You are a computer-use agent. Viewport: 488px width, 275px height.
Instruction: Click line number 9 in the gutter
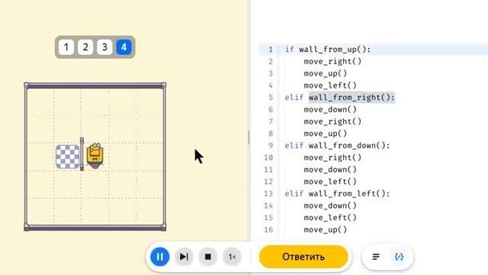(x=271, y=146)
